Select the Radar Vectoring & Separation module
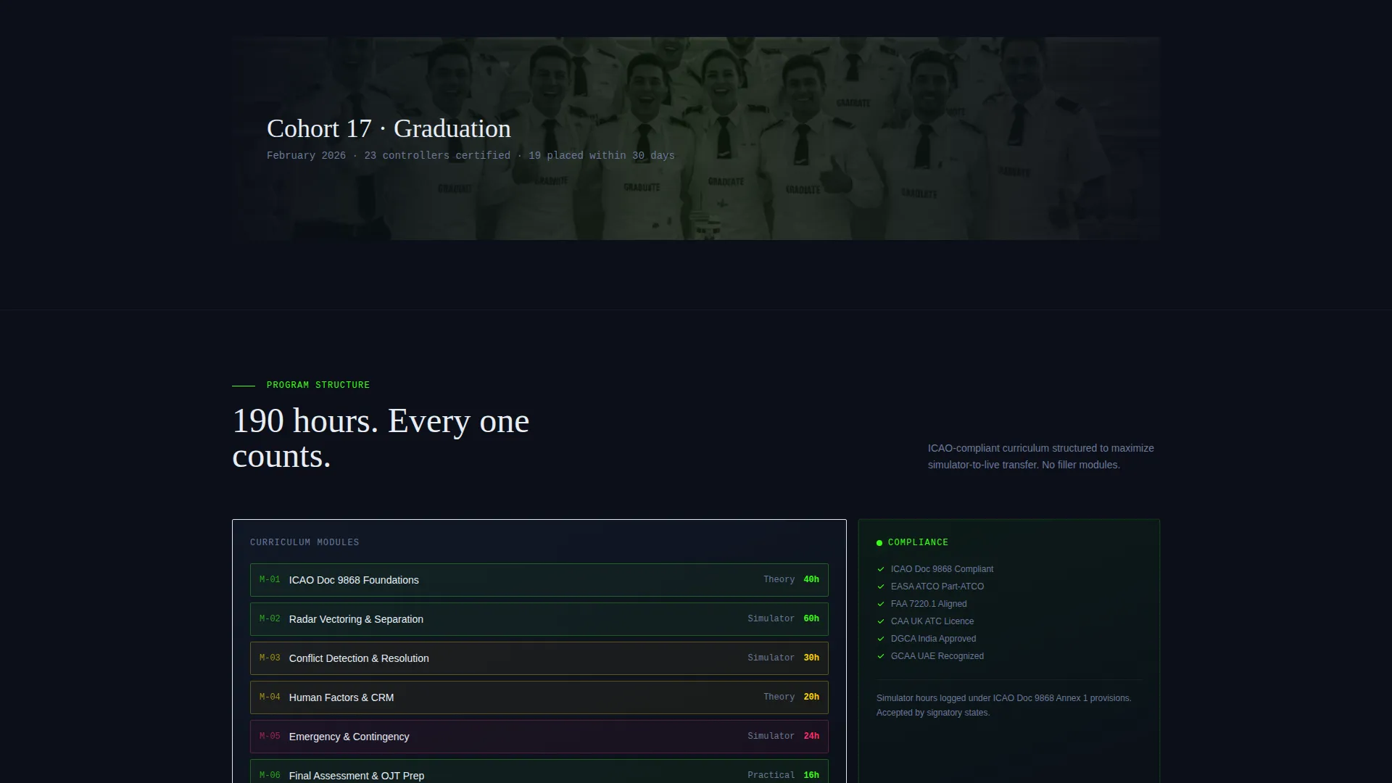1392x783 pixels. (539, 619)
